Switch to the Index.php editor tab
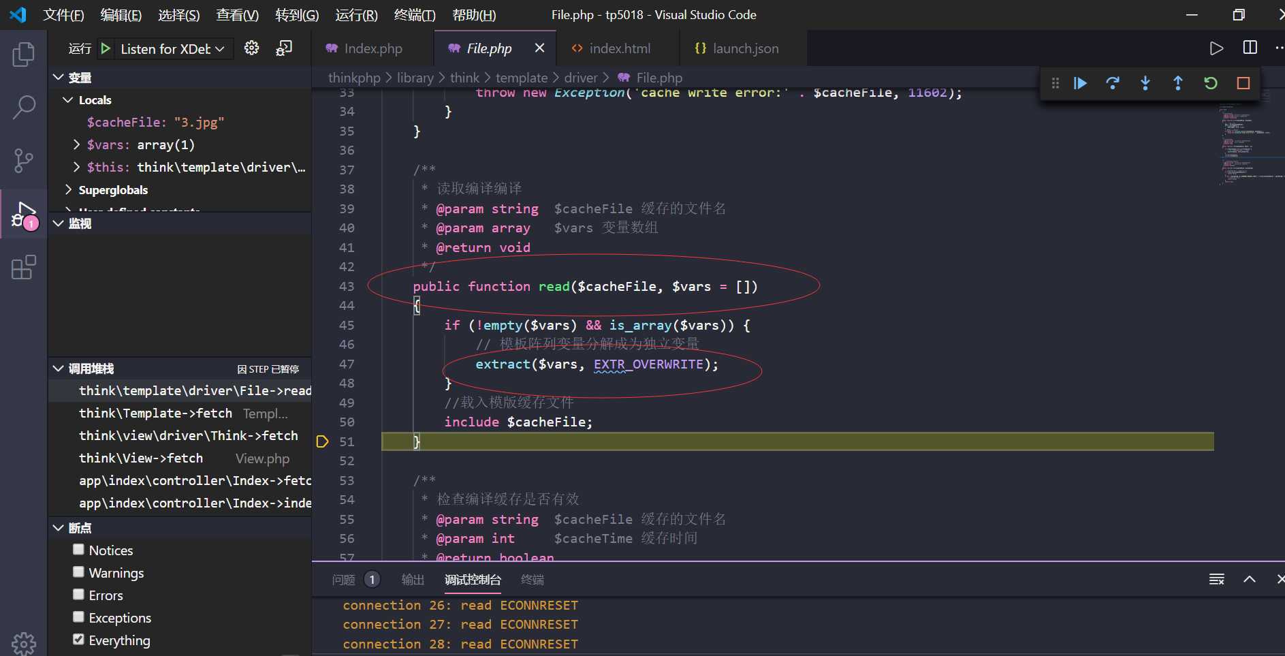Viewport: 1285px width, 656px height. click(372, 48)
